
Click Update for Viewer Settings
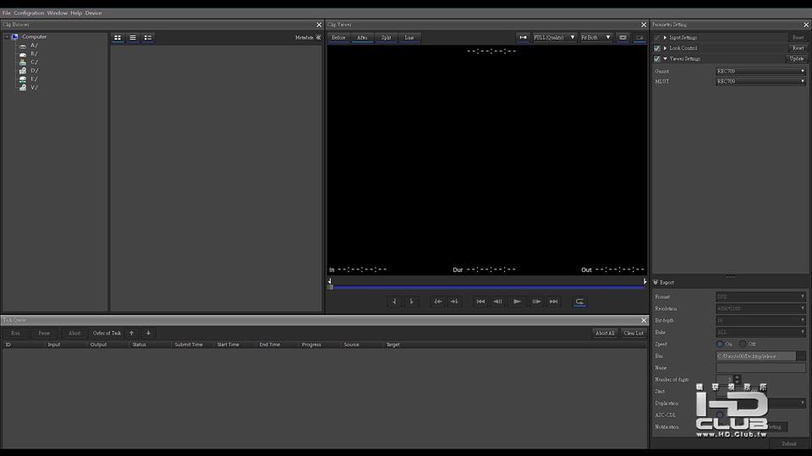click(x=797, y=59)
